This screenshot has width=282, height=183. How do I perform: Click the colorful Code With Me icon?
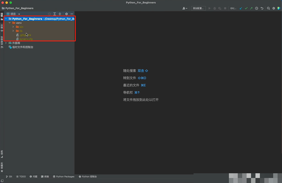click(x=279, y=8)
